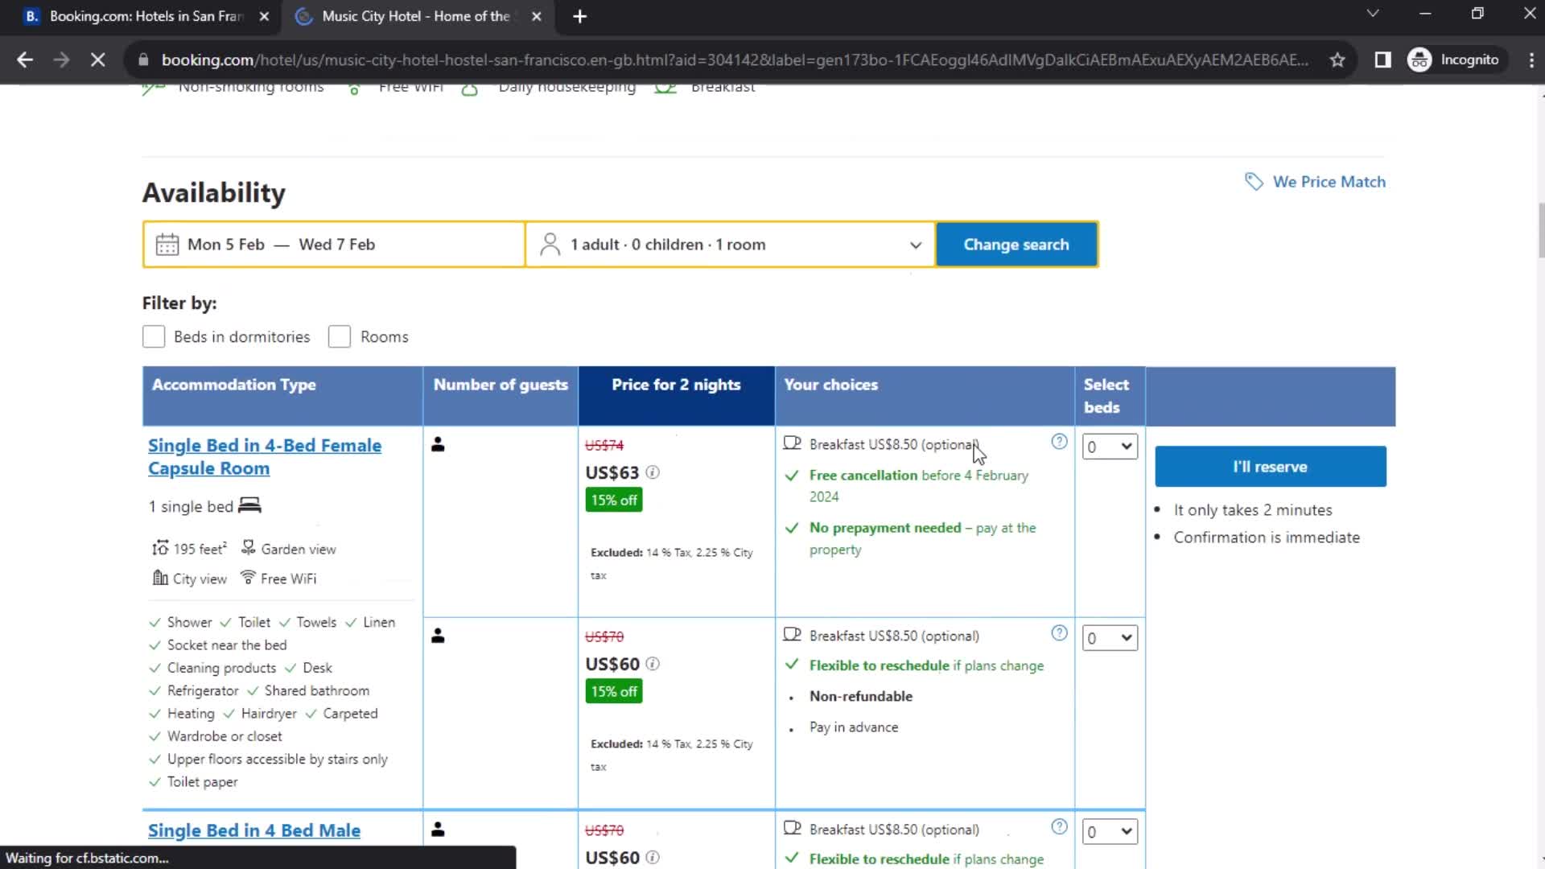Select bed count from second room dropdown
Image resolution: width=1545 pixels, height=869 pixels.
click(1108, 638)
